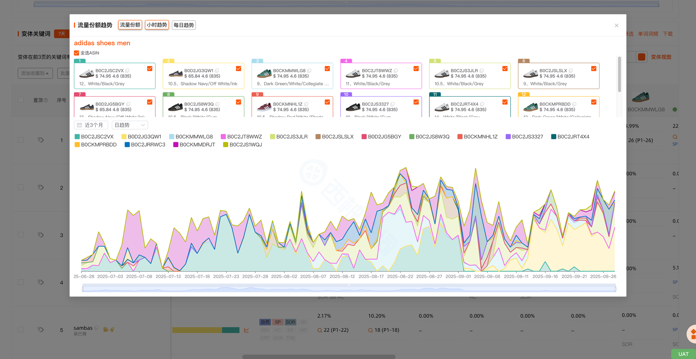Click copy icon beside B0CKMMWLG8

pyautogui.click(x=309, y=71)
